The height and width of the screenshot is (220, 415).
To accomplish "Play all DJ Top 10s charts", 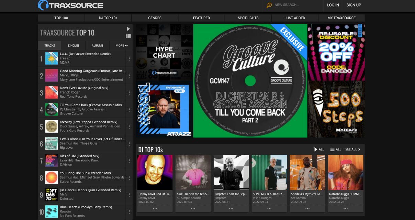I will [x=319, y=149].
